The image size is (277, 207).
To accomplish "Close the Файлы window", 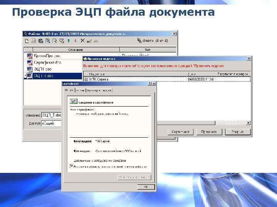I will click(x=174, y=34).
